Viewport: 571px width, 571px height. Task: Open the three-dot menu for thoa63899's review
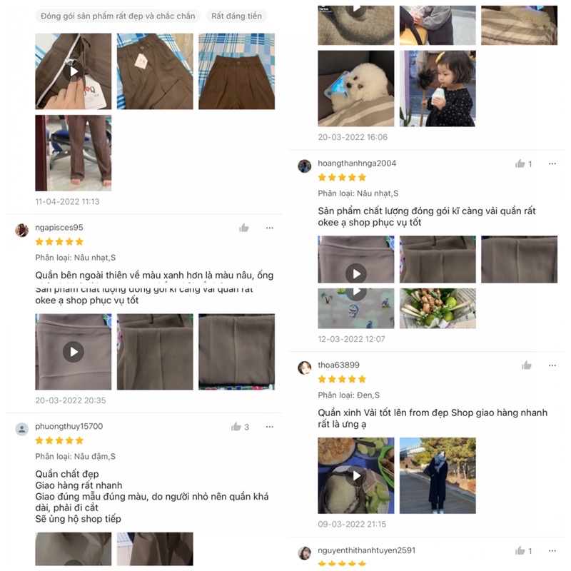(552, 365)
